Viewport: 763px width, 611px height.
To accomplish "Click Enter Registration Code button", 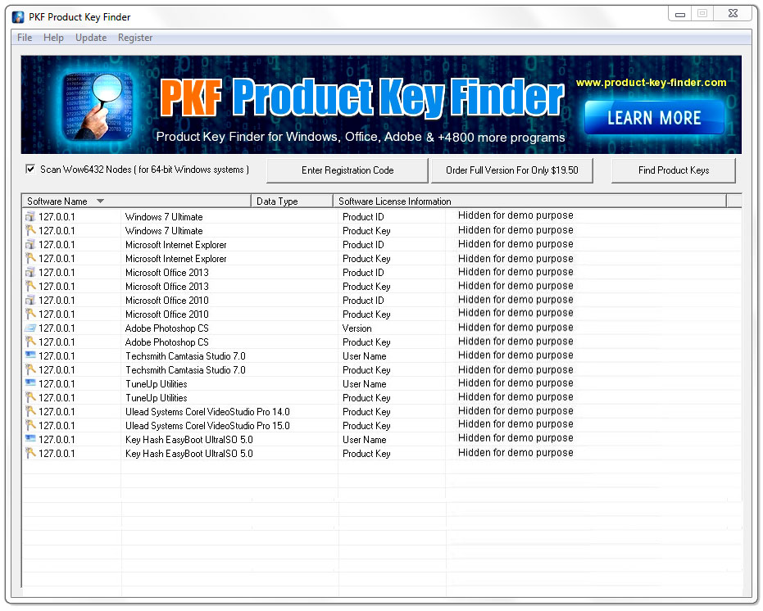I will click(x=347, y=170).
